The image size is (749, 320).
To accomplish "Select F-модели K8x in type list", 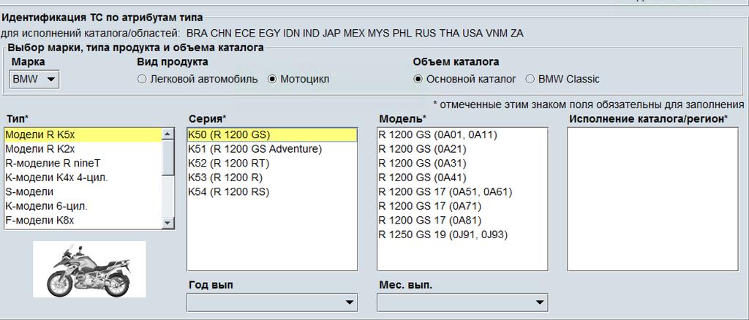I will click(39, 220).
